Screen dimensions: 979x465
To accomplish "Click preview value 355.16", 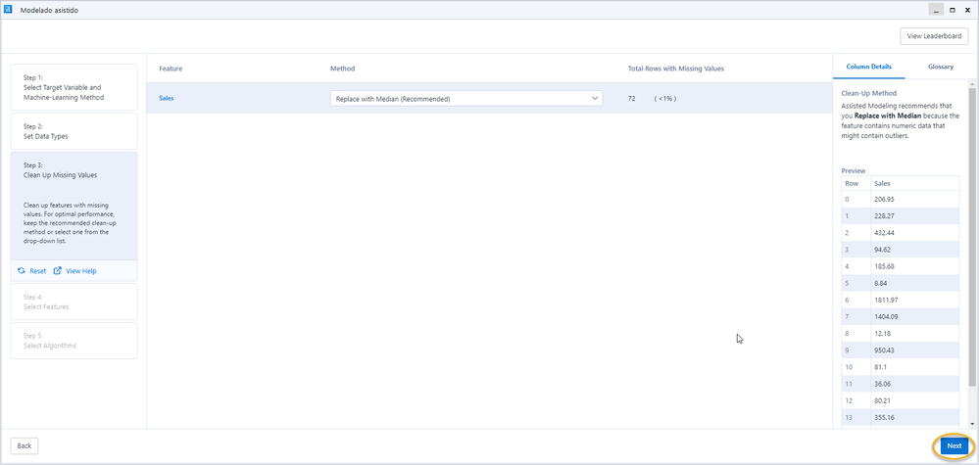I will (x=883, y=417).
